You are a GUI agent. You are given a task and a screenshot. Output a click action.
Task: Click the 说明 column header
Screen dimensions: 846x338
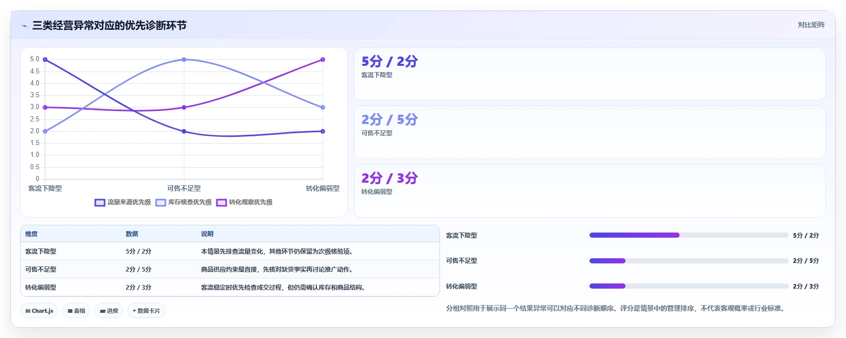pos(207,234)
